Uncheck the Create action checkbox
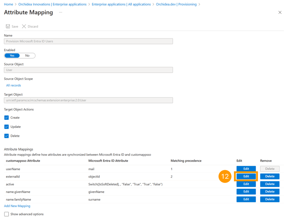 [x=7, y=118]
